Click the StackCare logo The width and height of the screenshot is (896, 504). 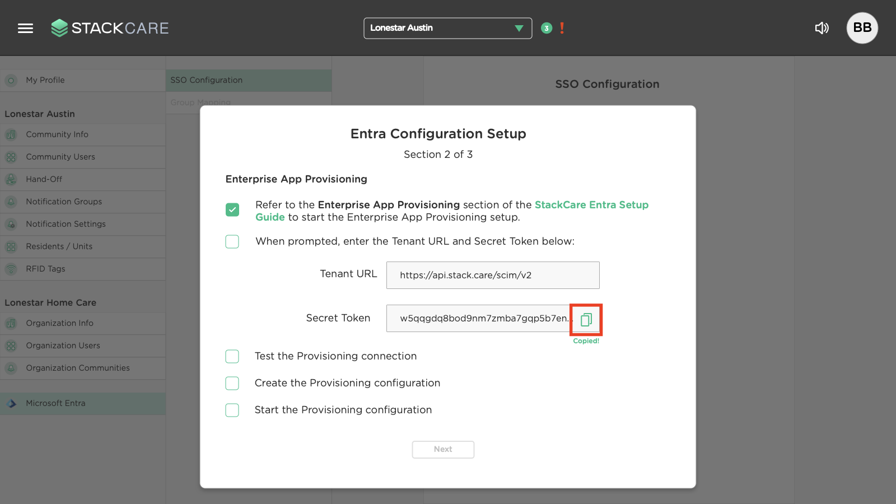coord(110,28)
